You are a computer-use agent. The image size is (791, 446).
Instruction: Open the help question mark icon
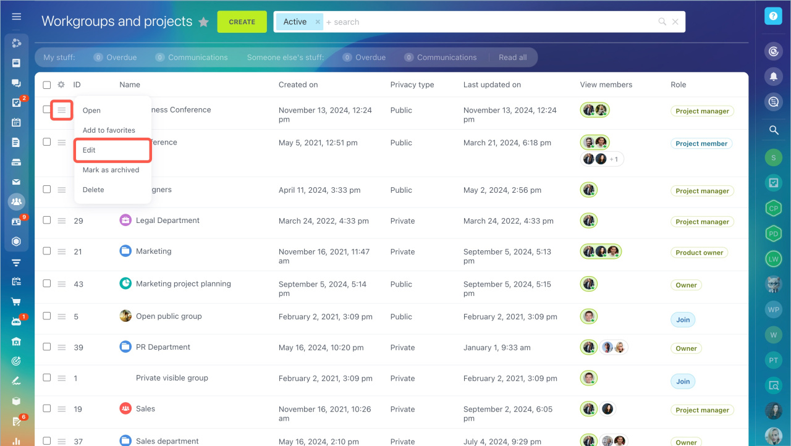pyautogui.click(x=773, y=16)
